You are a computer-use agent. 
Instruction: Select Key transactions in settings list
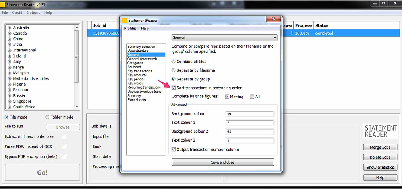click(x=140, y=71)
